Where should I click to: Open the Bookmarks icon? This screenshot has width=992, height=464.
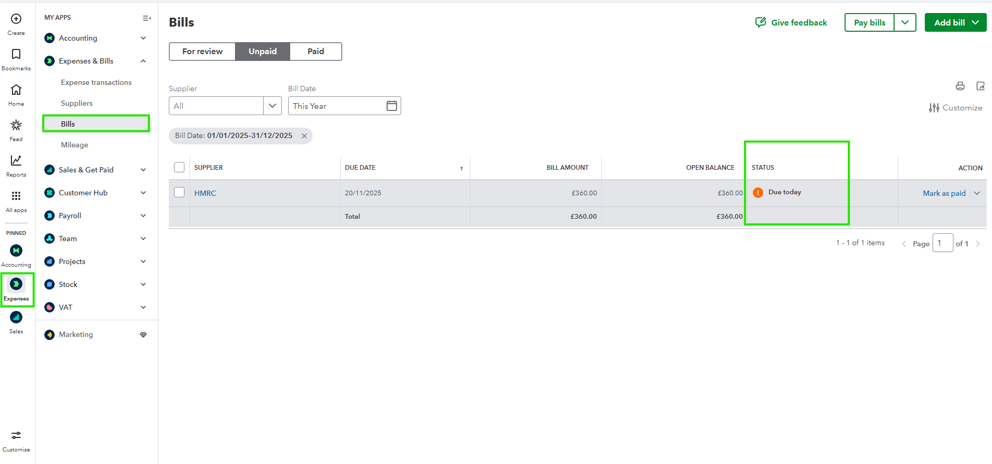[x=16, y=54]
